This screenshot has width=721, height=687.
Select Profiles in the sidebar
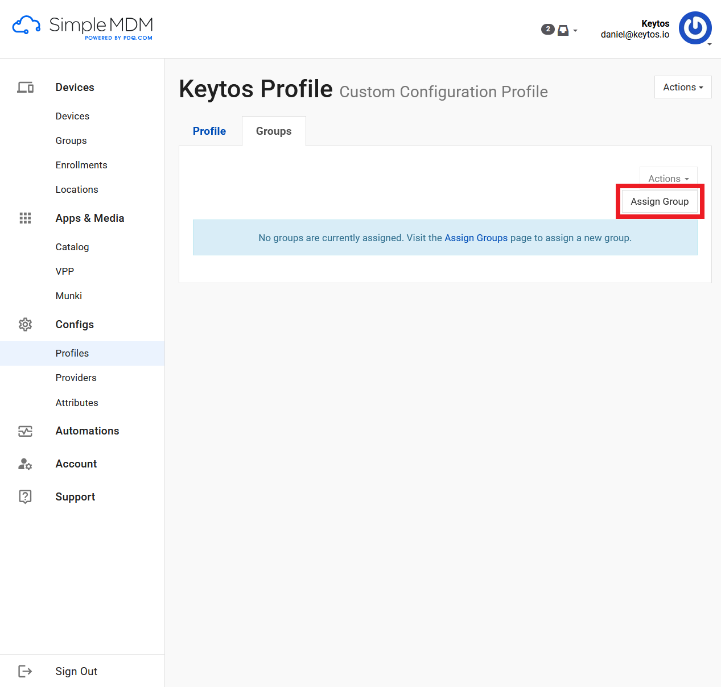82,353
